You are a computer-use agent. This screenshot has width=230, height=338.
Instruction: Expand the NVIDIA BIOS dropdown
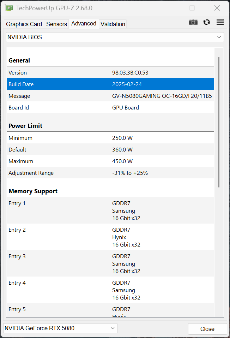115,37
